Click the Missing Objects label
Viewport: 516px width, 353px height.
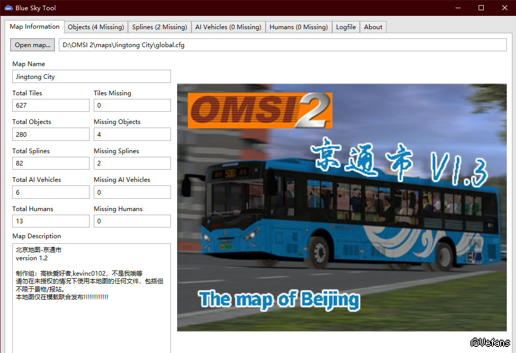[117, 122]
